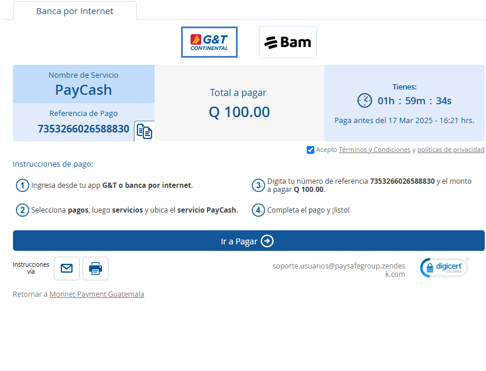Click step 3 'Digita tu número' instruction
The width and height of the screenshot is (486, 371).
pyautogui.click(x=369, y=185)
